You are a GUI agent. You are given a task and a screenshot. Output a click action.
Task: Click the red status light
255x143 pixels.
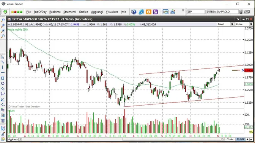coord(15,12)
